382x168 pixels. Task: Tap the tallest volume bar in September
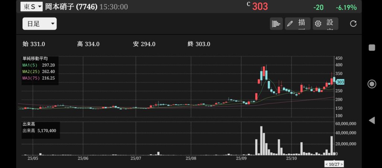(x=261, y=141)
